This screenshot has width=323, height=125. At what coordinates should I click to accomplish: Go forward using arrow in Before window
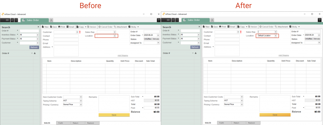click(x=16, y=20)
